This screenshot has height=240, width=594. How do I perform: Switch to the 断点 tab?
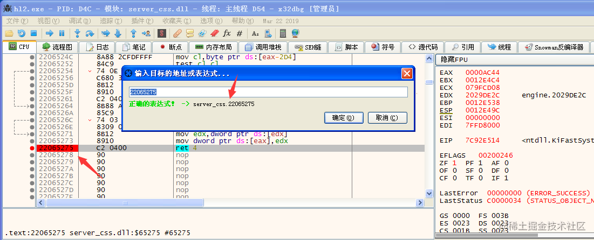point(171,47)
